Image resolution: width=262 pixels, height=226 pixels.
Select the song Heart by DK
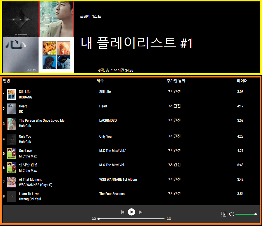[x=23, y=106]
